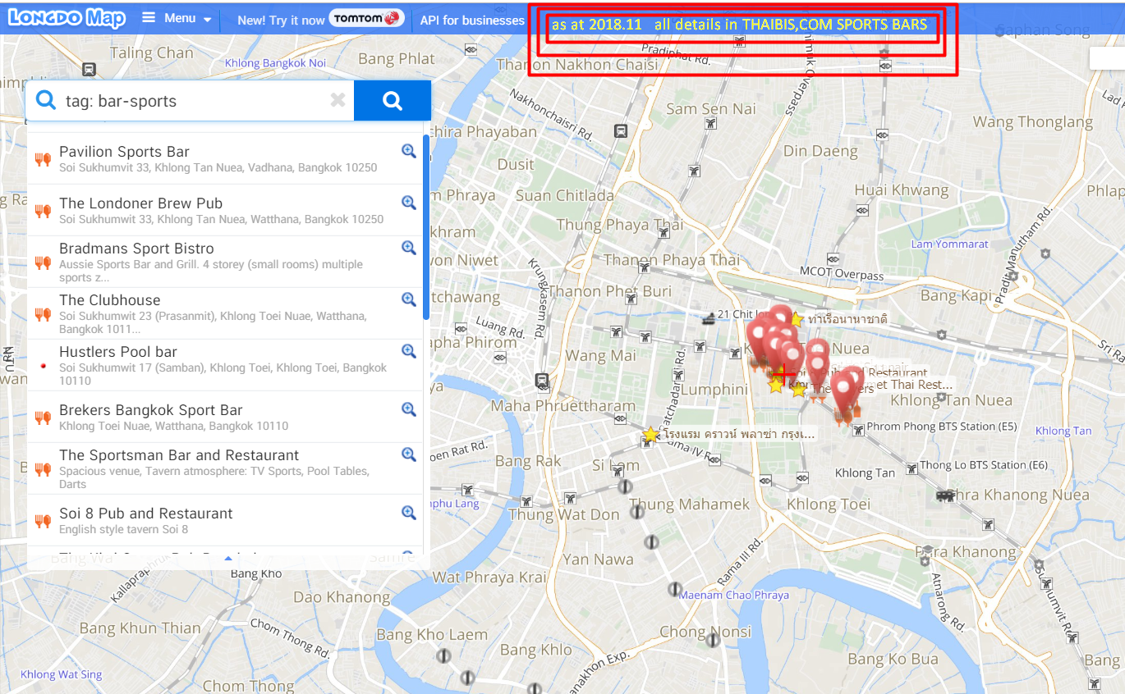Viewport: 1125px width, 694px height.
Task: Click the restaurant icon beside Soi 8 Pub
Action: [43, 521]
